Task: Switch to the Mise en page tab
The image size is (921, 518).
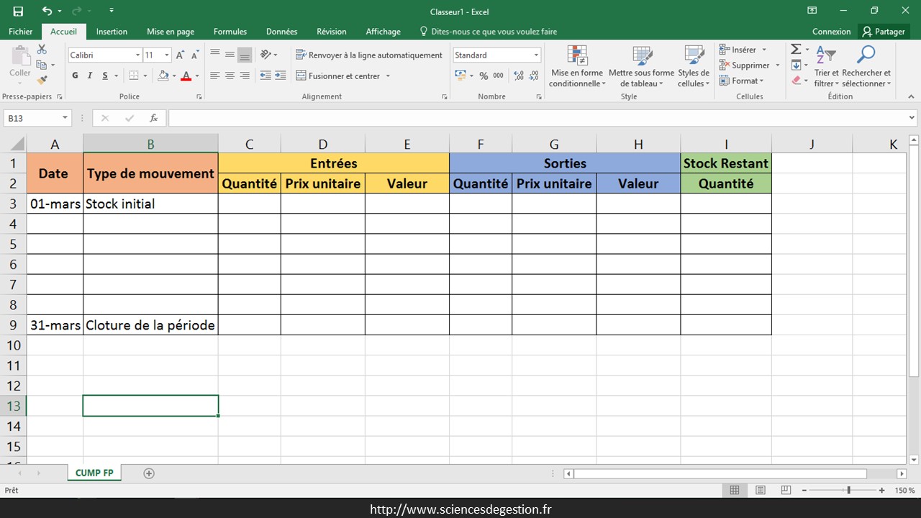Action: pos(171,32)
